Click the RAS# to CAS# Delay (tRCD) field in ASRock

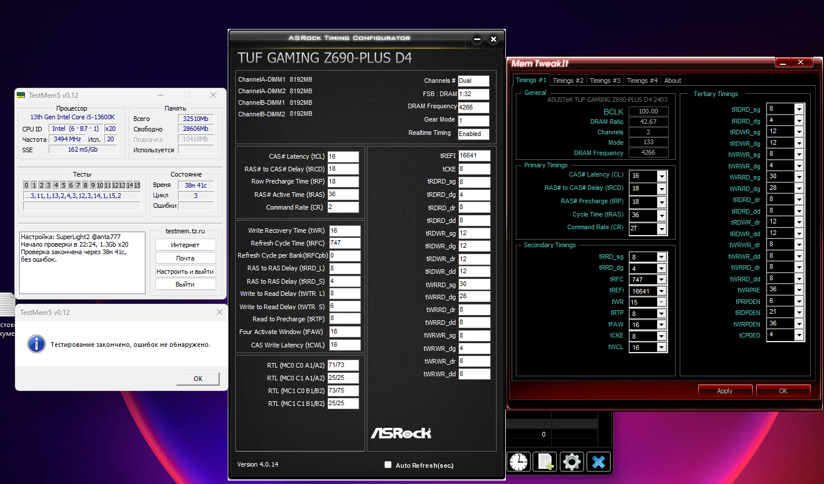click(x=343, y=169)
